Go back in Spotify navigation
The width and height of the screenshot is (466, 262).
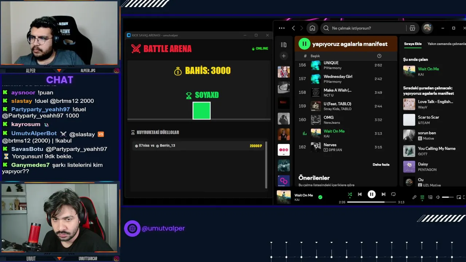(293, 28)
